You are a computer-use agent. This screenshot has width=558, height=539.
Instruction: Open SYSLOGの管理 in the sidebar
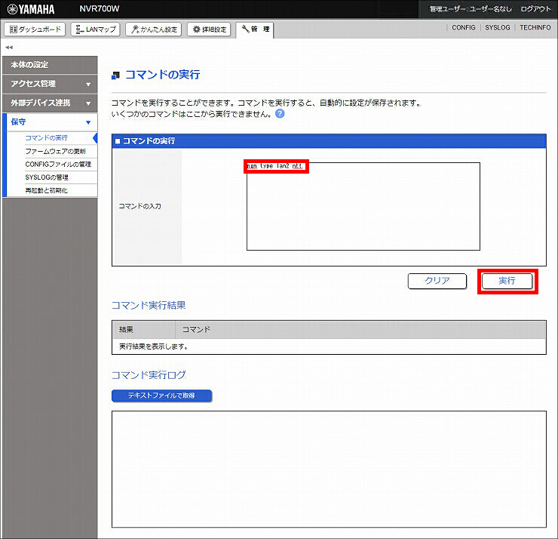(47, 177)
